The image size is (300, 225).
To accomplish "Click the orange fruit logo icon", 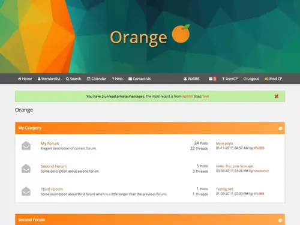I will [x=181, y=34].
